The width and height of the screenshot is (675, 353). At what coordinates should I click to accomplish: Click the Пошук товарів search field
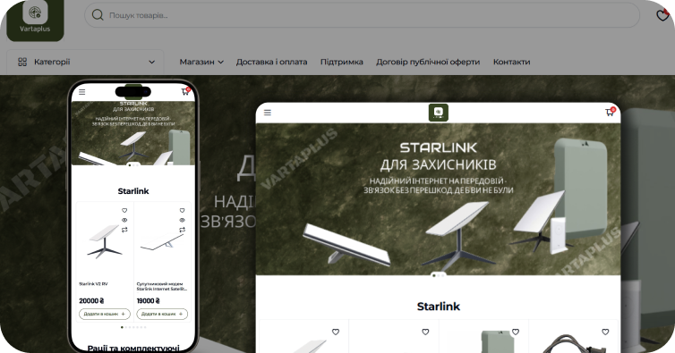tap(362, 15)
